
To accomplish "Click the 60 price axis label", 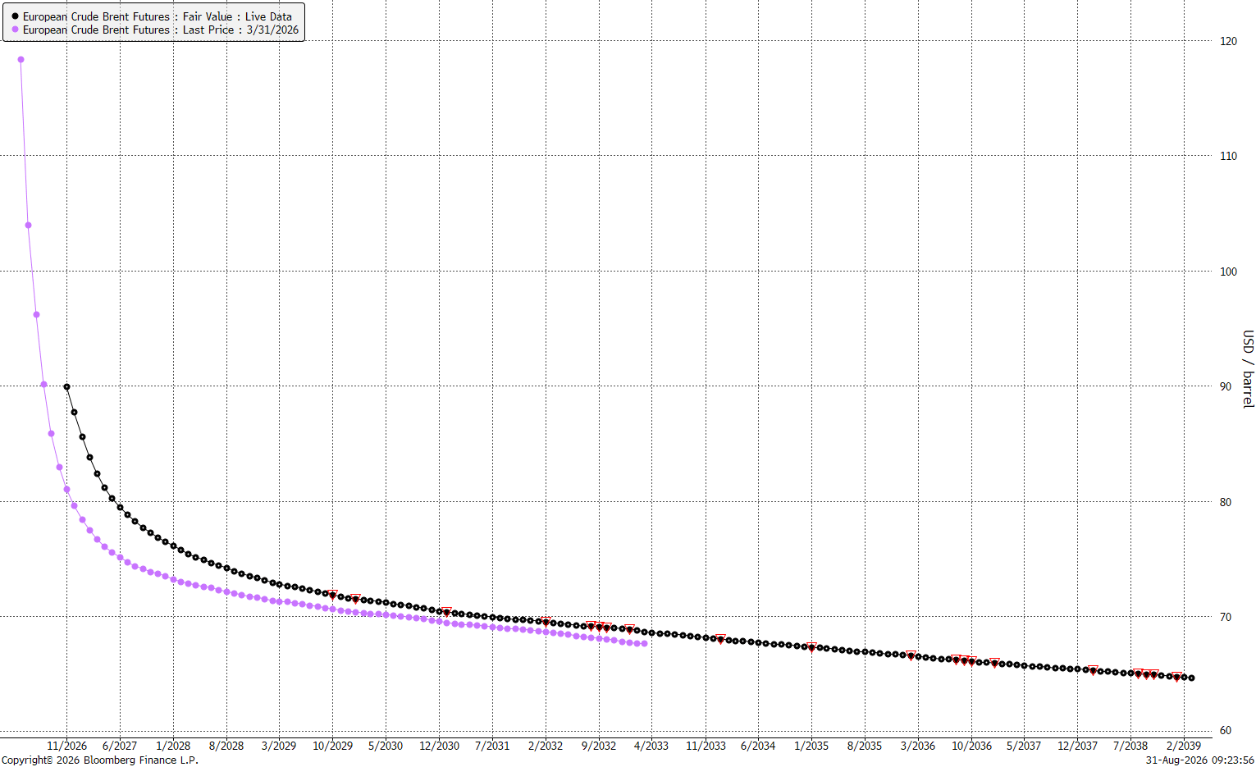I will click(1226, 730).
